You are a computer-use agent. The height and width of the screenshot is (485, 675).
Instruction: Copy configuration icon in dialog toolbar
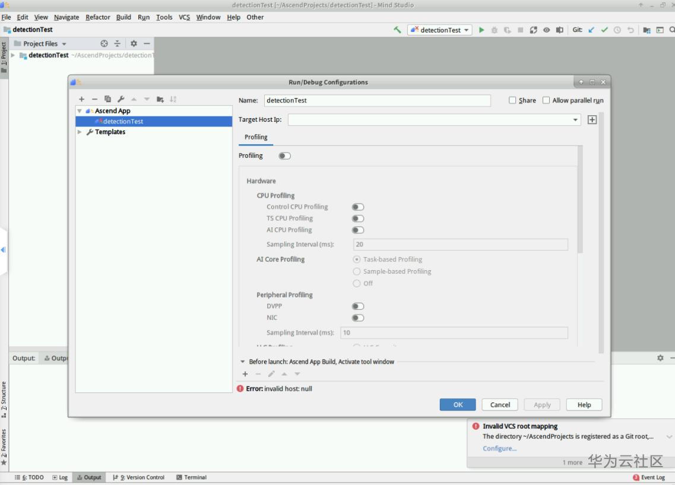pos(107,99)
